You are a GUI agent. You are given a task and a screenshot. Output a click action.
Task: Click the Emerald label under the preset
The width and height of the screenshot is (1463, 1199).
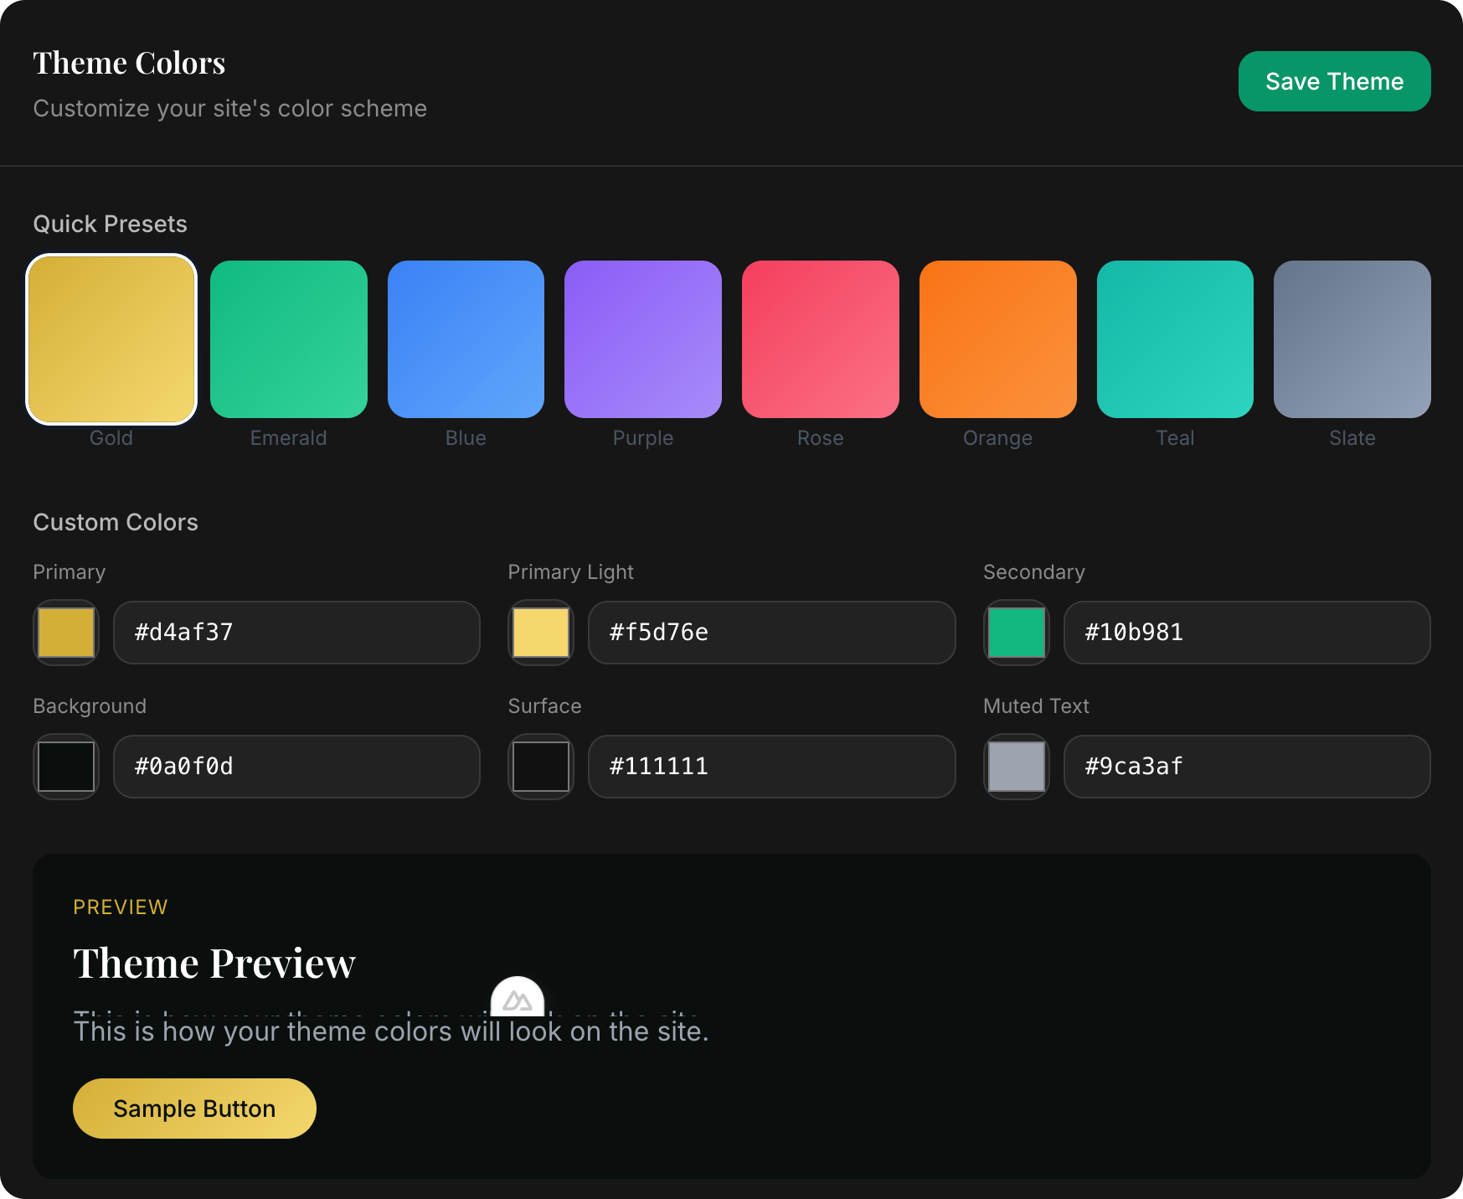click(289, 438)
